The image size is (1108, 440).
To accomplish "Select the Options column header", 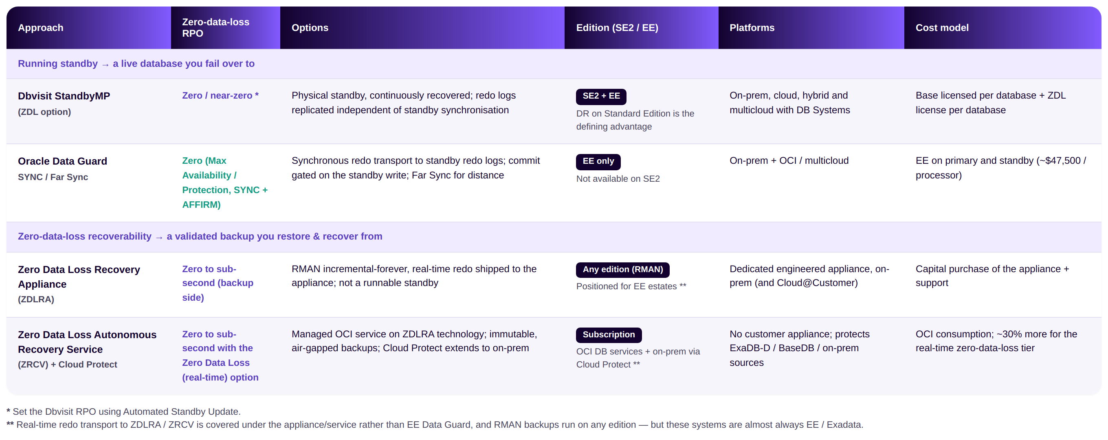I will pyautogui.click(x=422, y=28).
